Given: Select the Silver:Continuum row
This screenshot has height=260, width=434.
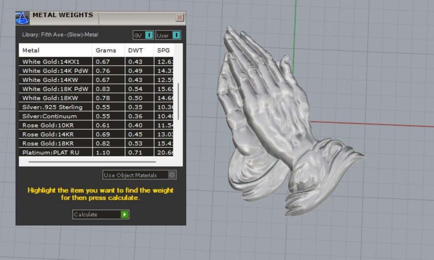Looking at the screenshot, I should pos(96,116).
